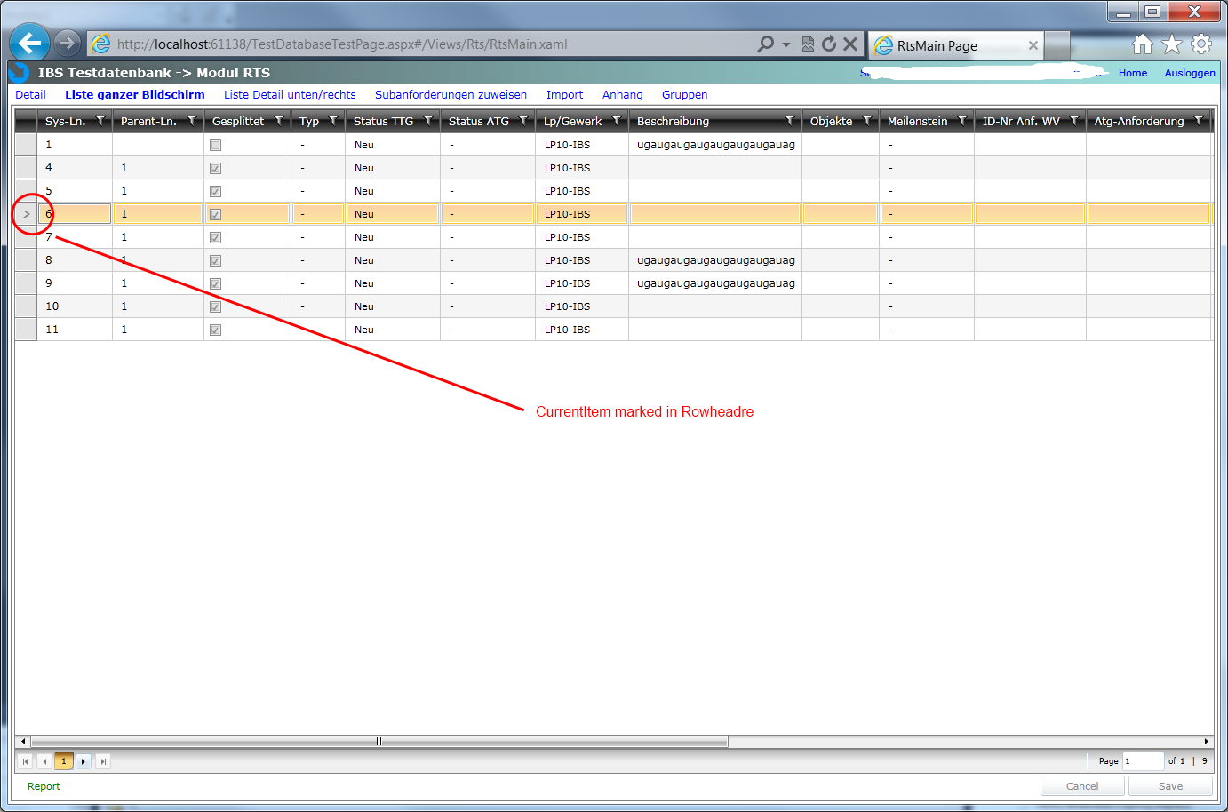The width and height of the screenshot is (1228, 812).
Task: Open the Report link
Action: click(x=44, y=786)
